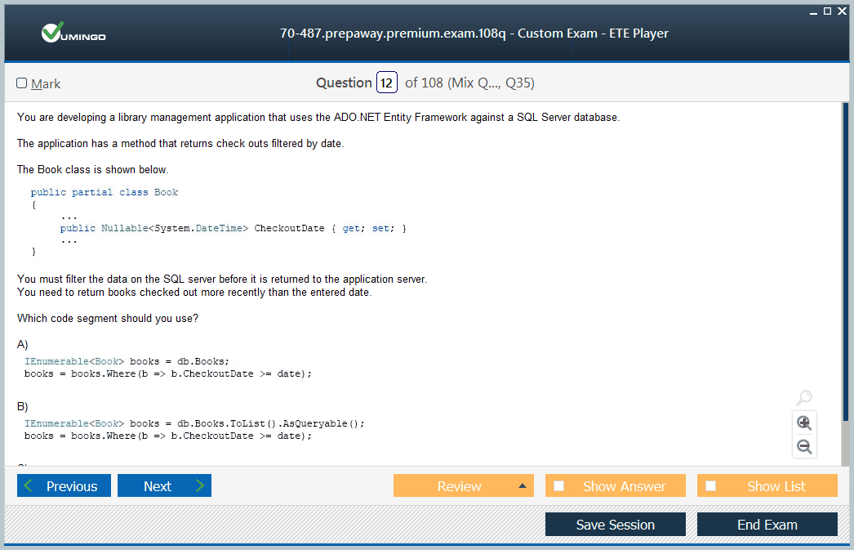The image size is (854, 550).
Task: Click the Lumingo logo
Action: coord(73,33)
